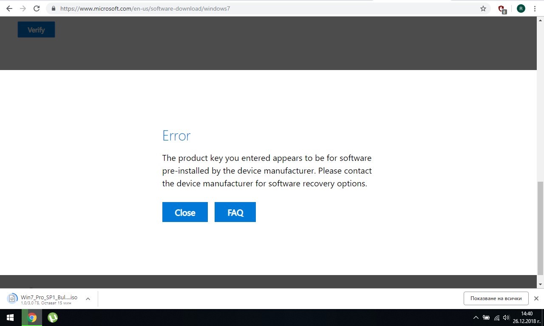Go forward to the next page
Viewport: 544px width, 326px height.
tap(23, 8)
